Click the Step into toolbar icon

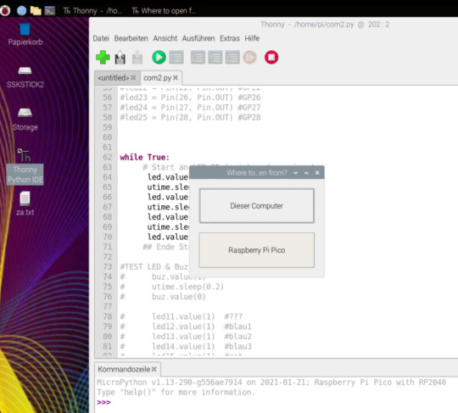pos(215,58)
